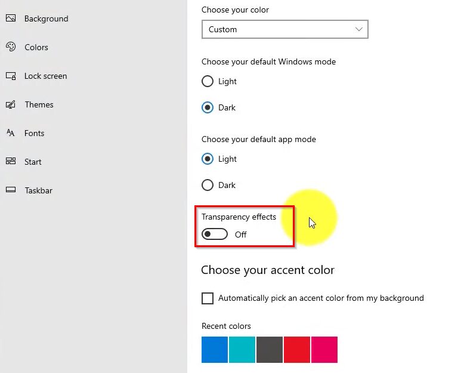Go to the Colors section
This screenshot has height=373, width=467.
pyautogui.click(x=36, y=47)
